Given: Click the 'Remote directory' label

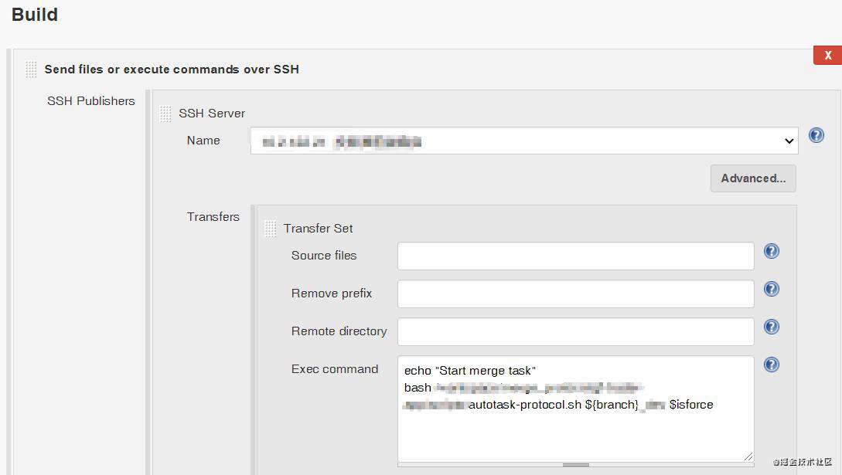Looking at the screenshot, I should (339, 331).
